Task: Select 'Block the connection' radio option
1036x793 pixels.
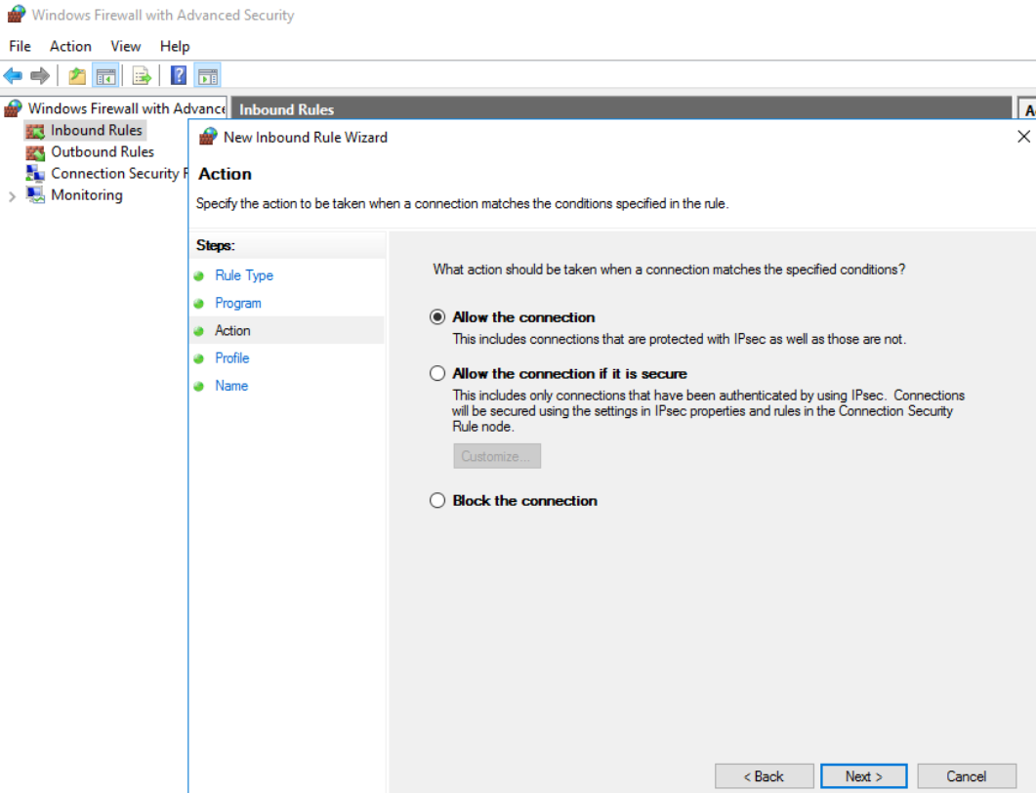Action: [437, 501]
